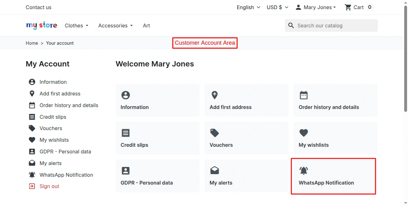408x206 pixels.
Task: Click the Home breadcrumb link
Action: click(x=32, y=43)
